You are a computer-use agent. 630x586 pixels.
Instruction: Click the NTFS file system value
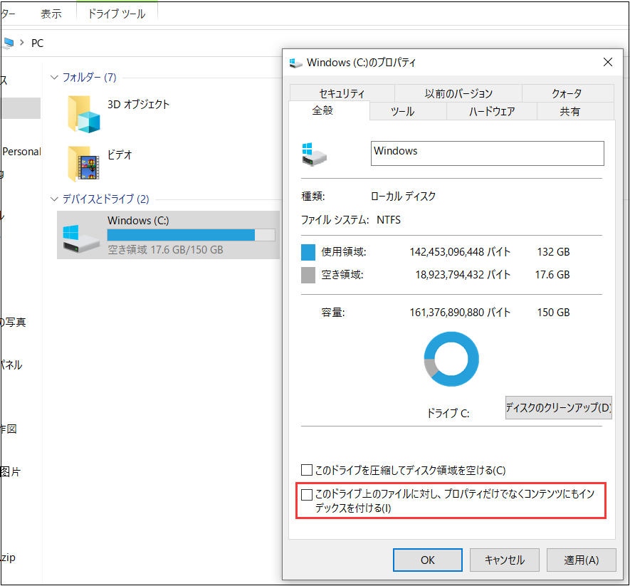389,220
